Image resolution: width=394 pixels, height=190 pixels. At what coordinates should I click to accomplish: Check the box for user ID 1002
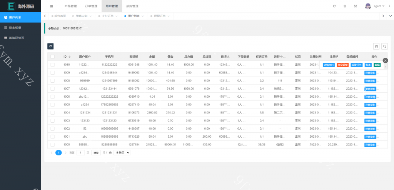pyautogui.click(x=52, y=129)
